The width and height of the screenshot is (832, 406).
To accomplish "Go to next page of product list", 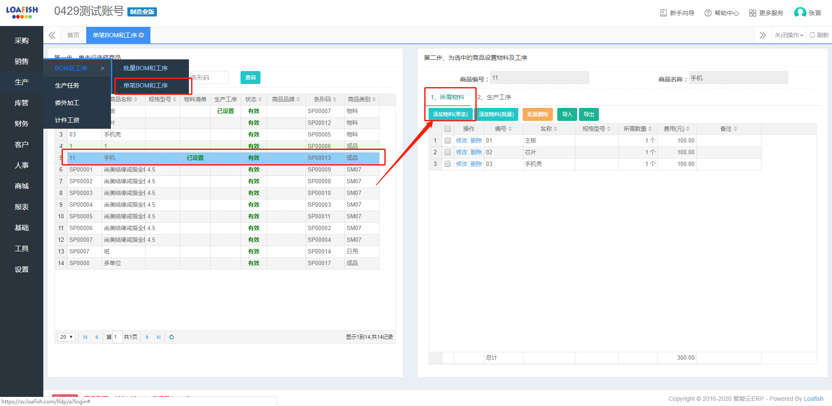I will click(x=147, y=337).
